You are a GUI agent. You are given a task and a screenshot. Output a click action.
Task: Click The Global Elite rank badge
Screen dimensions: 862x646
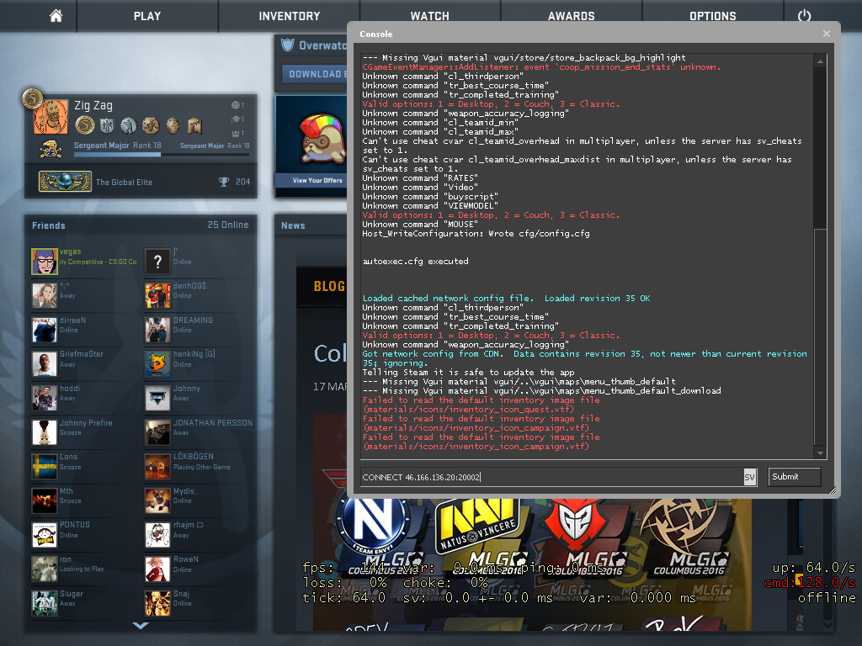[65, 182]
